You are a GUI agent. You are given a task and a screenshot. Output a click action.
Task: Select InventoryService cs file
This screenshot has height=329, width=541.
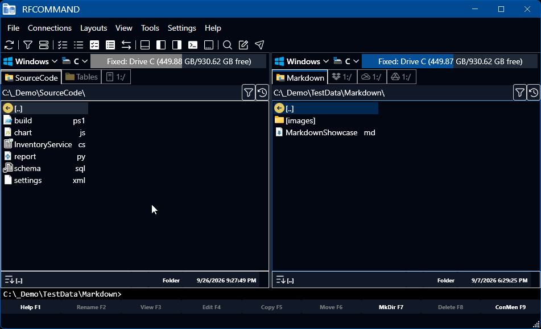pos(45,144)
